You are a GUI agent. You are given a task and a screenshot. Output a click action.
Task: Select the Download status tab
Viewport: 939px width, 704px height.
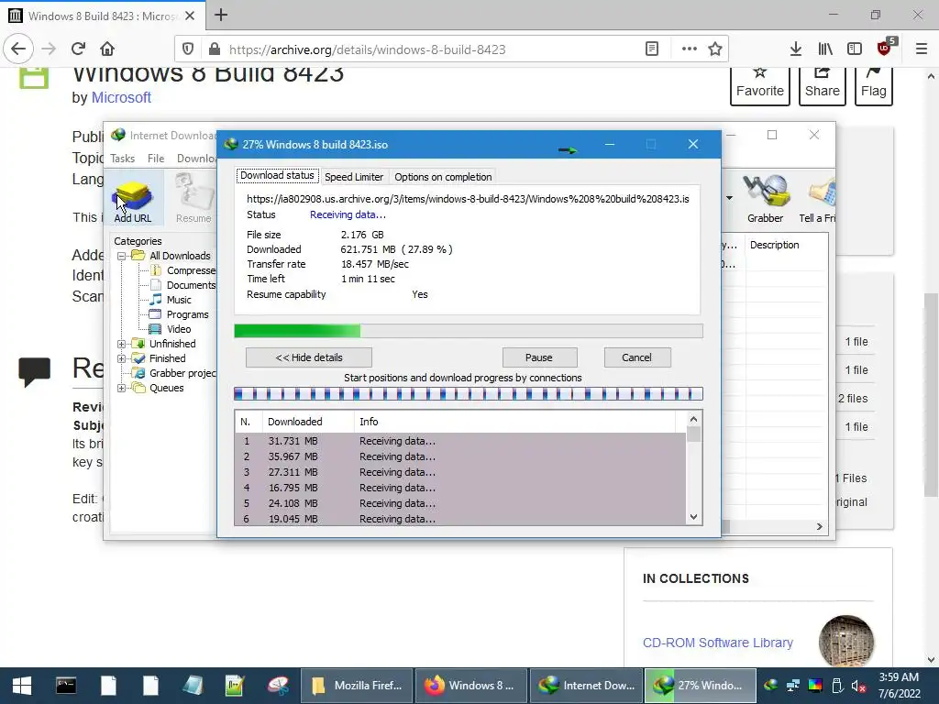click(x=277, y=175)
